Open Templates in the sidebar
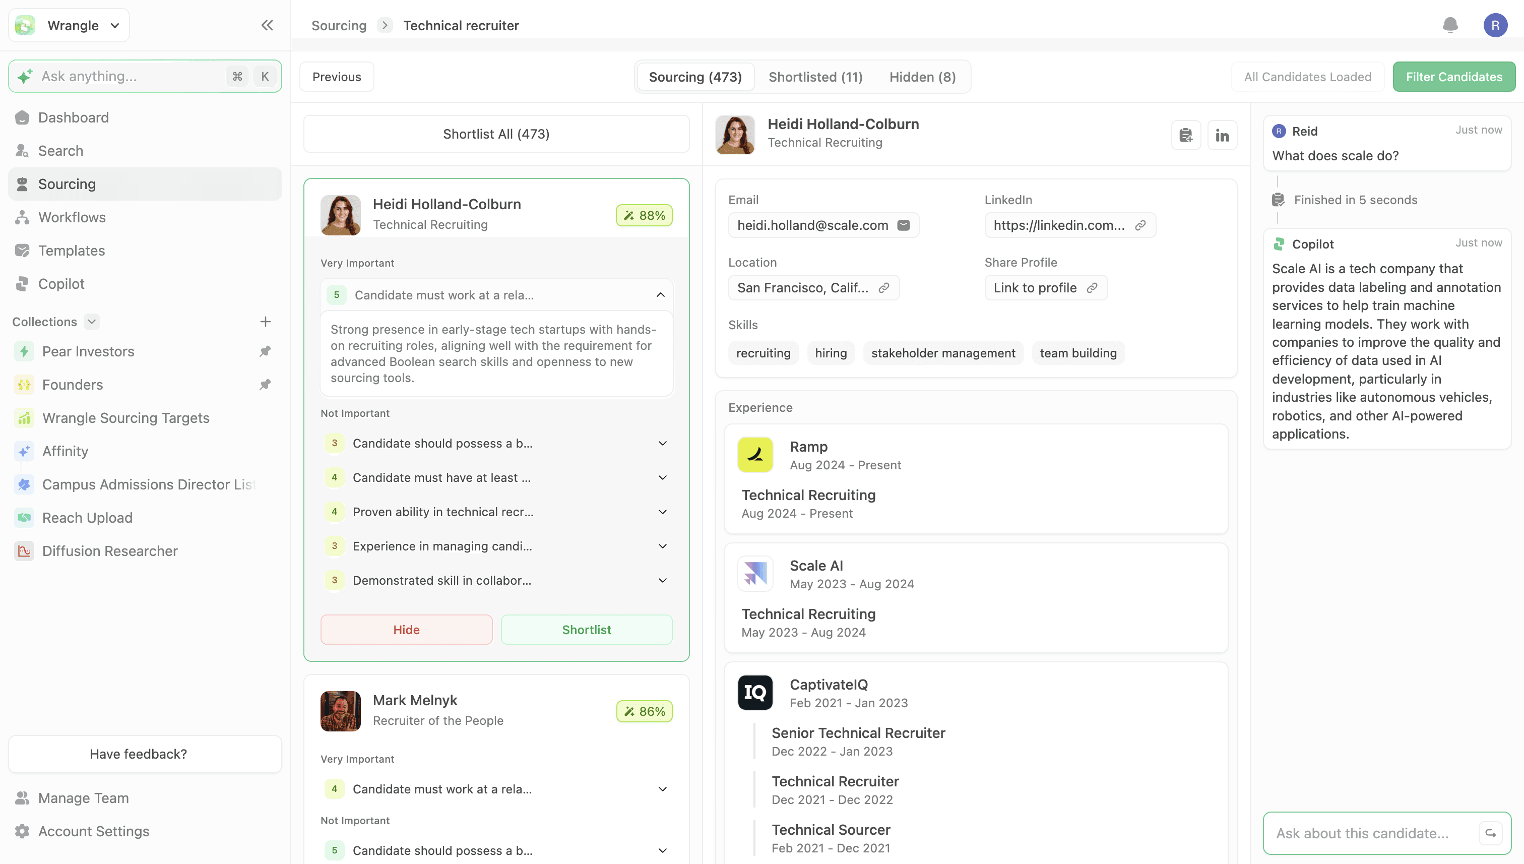This screenshot has width=1524, height=864. coord(145,251)
